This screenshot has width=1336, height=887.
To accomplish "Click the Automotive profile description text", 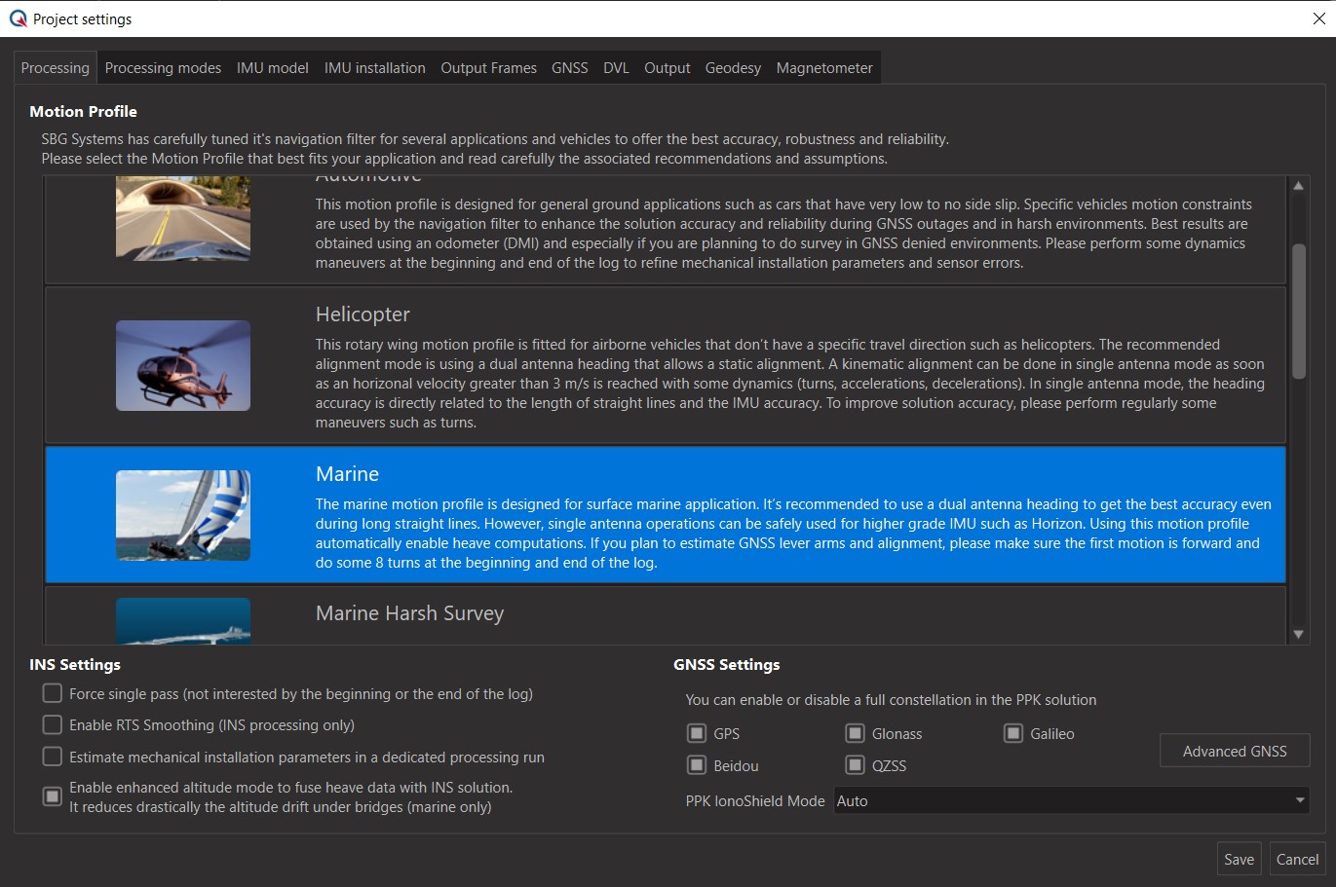I will click(783, 234).
